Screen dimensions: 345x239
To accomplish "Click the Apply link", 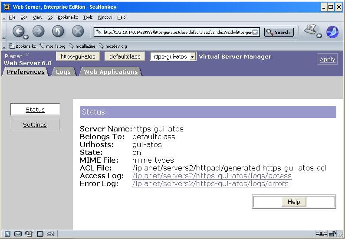I will [x=328, y=59].
